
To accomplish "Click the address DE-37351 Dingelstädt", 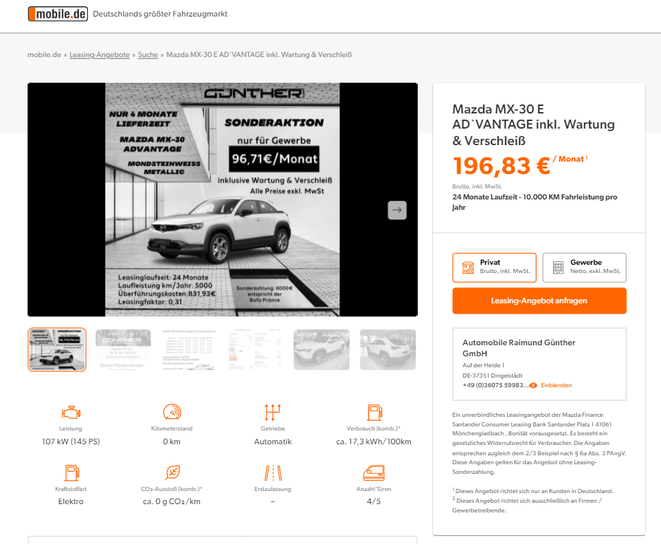I will 493,376.
